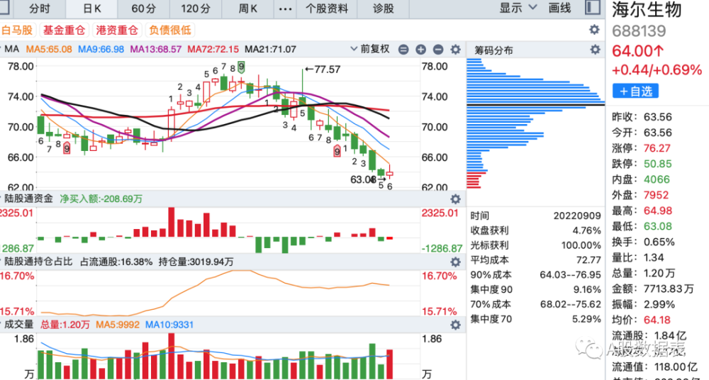Toggle the 白马股 tag
Viewport: 709px width, 380px height.
click(16, 30)
